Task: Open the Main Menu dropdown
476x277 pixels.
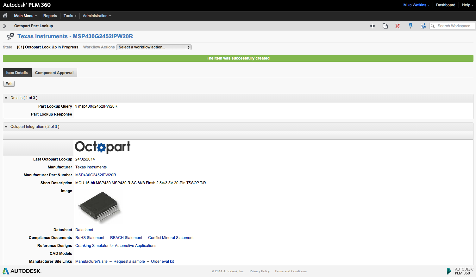Action: point(25,16)
